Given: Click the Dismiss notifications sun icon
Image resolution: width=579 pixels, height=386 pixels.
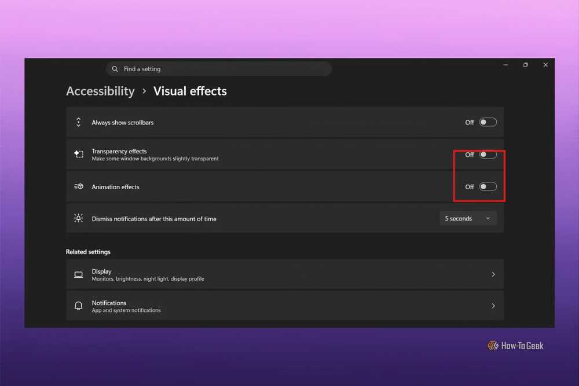Looking at the screenshot, I should pyautogui.click(x=78, y=218).
